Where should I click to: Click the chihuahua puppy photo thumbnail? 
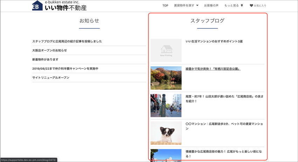166,133
